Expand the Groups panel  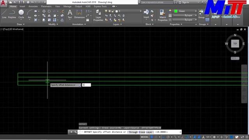click(203, 24)
